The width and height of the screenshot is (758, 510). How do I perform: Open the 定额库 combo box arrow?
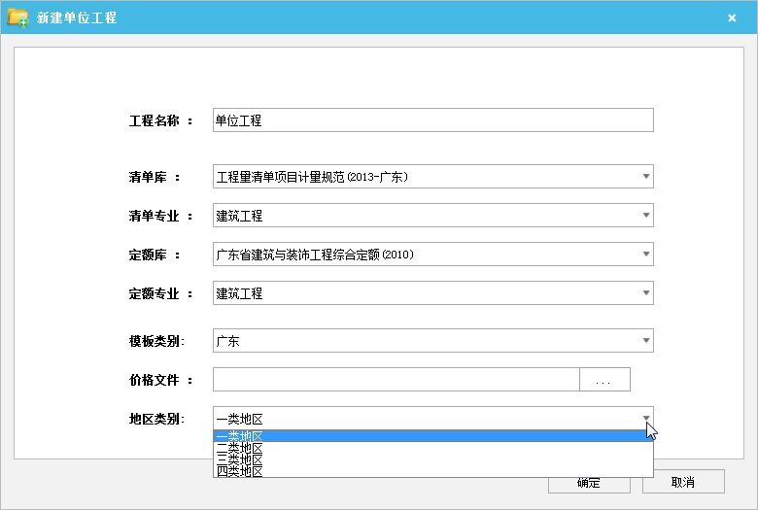[x=645, y=255]
